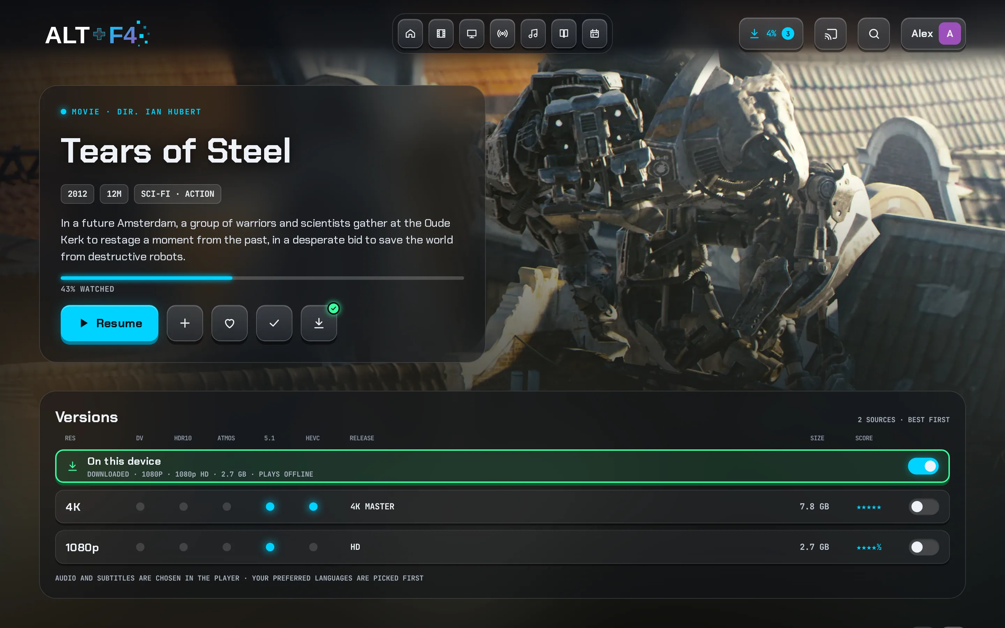Click the purple A avatar

click(950, 33)
